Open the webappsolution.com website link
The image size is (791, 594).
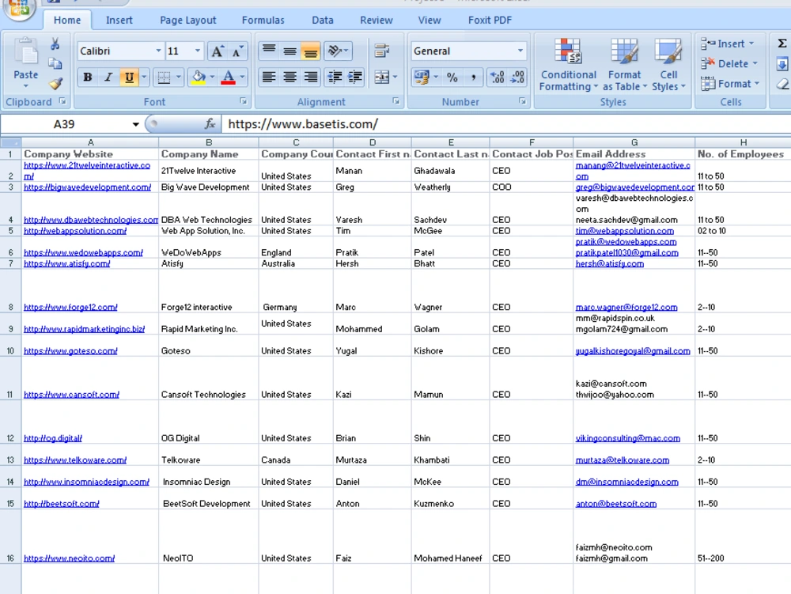click(75, 231)
